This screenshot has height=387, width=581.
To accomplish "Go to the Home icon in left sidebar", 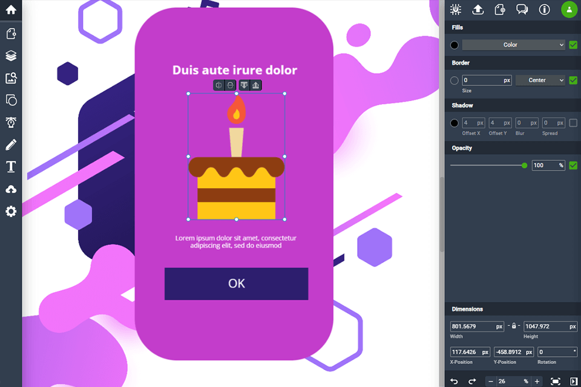I will pos(11,10).
